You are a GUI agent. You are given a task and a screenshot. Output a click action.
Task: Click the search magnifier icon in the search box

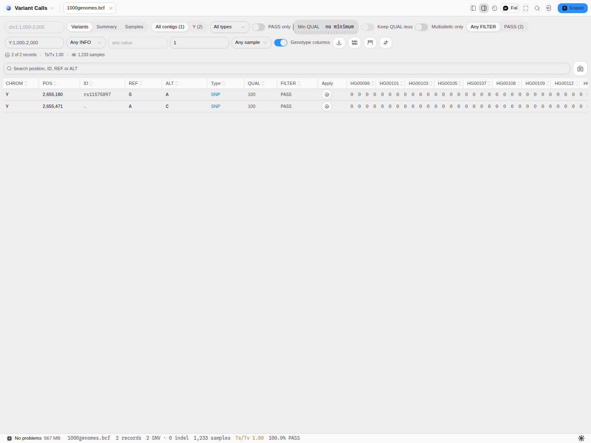[x=9, y=69]
